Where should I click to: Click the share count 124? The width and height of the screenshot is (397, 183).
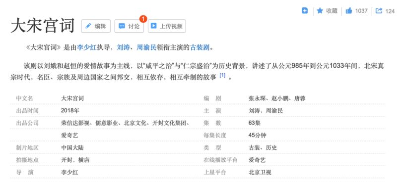click(390, 11)
